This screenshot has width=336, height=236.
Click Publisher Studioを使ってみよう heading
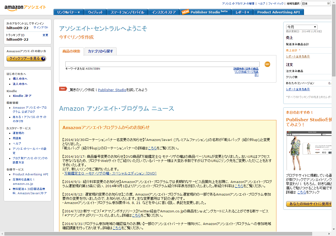click(x=309, y=122)
